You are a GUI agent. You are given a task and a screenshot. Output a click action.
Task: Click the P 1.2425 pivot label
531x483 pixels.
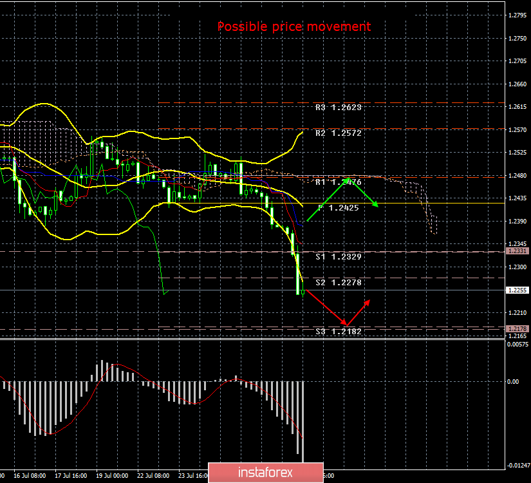(x=339, y=208)
